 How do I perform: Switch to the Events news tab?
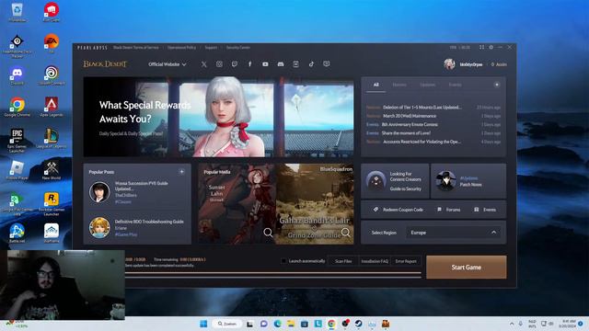[455, 85]
